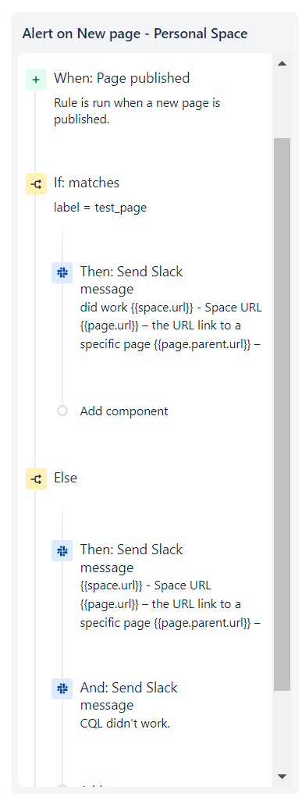Click the green plus trigger icon

point(36,79)
